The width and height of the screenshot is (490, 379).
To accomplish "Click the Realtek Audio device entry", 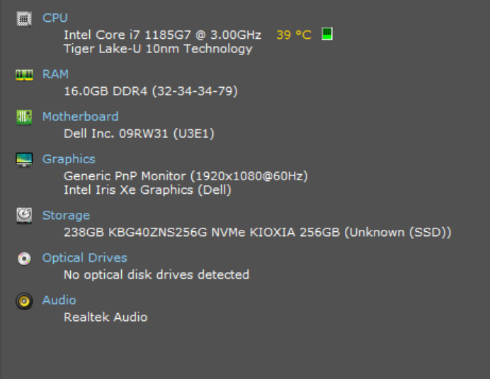I will [106, 317].
